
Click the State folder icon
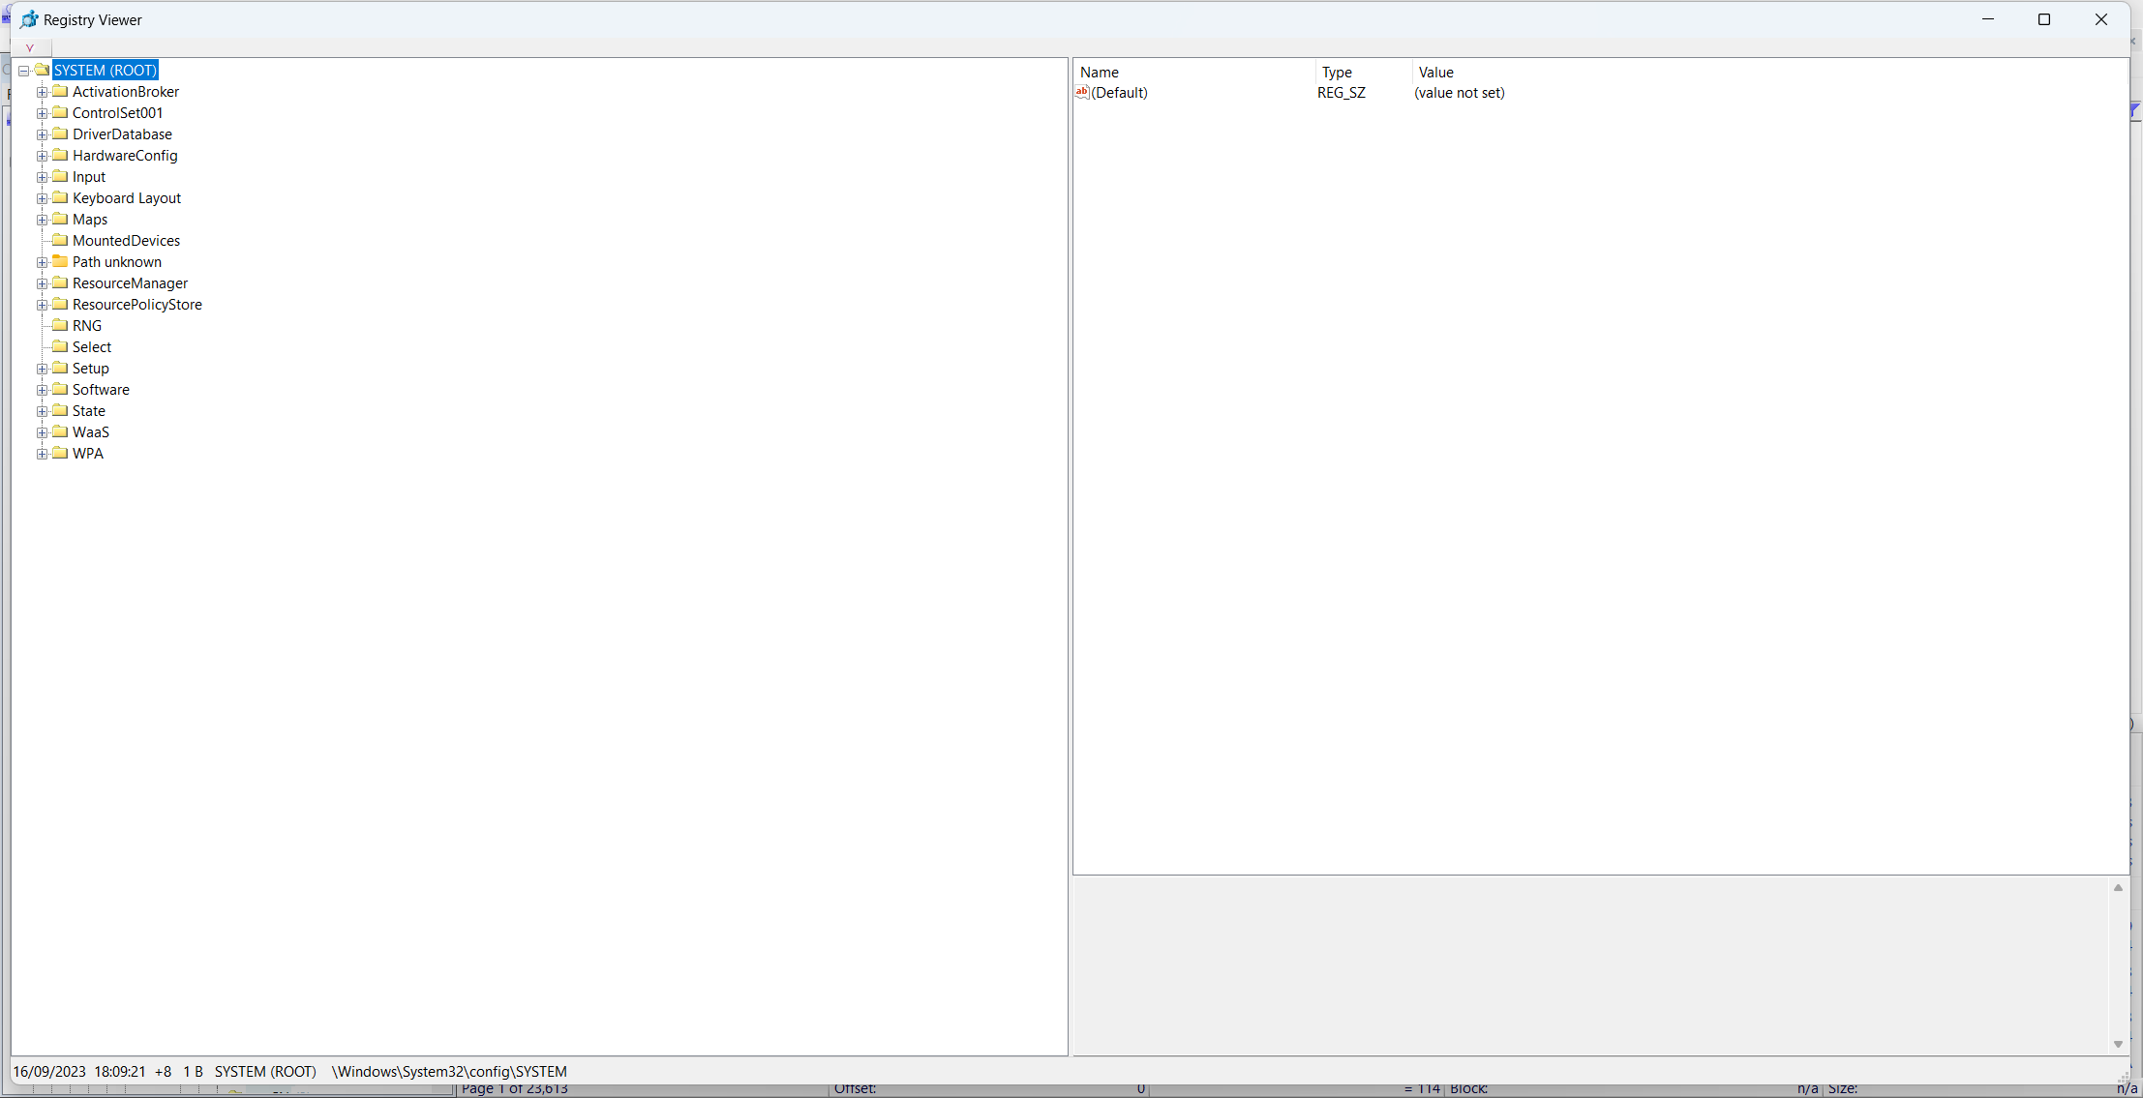[x=60, y=410]
